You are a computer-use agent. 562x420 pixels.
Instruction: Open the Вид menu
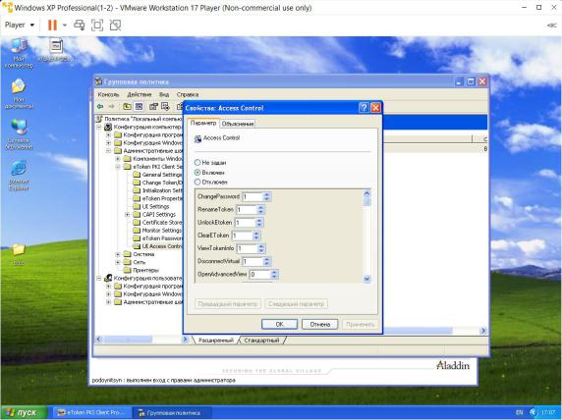164,94
